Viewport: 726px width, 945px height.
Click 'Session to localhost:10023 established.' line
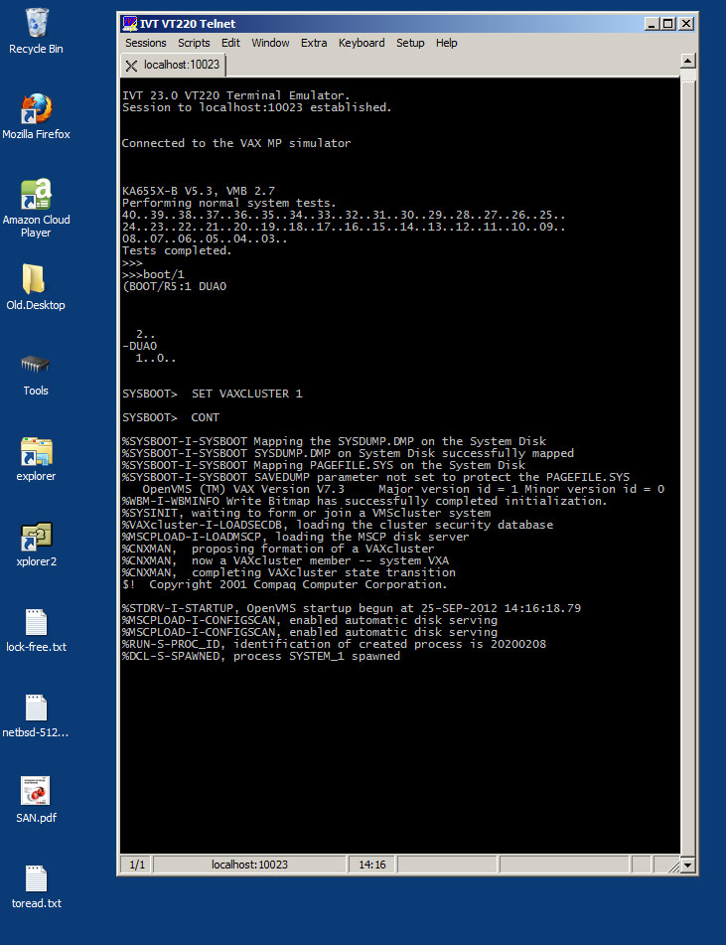point(256,107)
